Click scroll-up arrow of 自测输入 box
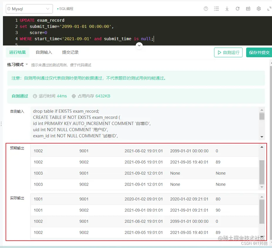The width and height of the screenshot is (272, 248). (x=262, y=110)
